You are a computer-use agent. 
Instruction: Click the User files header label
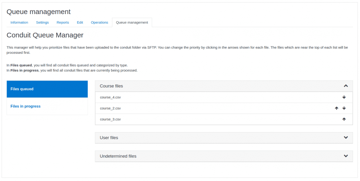tap(109, 137)
